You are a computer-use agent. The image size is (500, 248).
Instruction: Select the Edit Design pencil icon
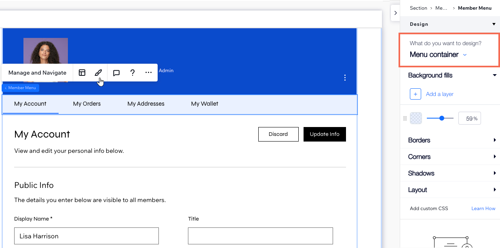click(x=98, y=73)
